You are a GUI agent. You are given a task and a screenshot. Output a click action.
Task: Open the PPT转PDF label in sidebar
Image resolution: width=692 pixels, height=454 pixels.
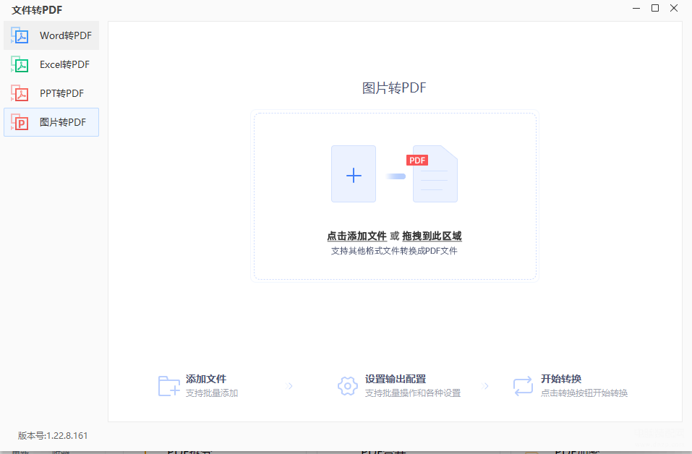[x=61, y=93]
